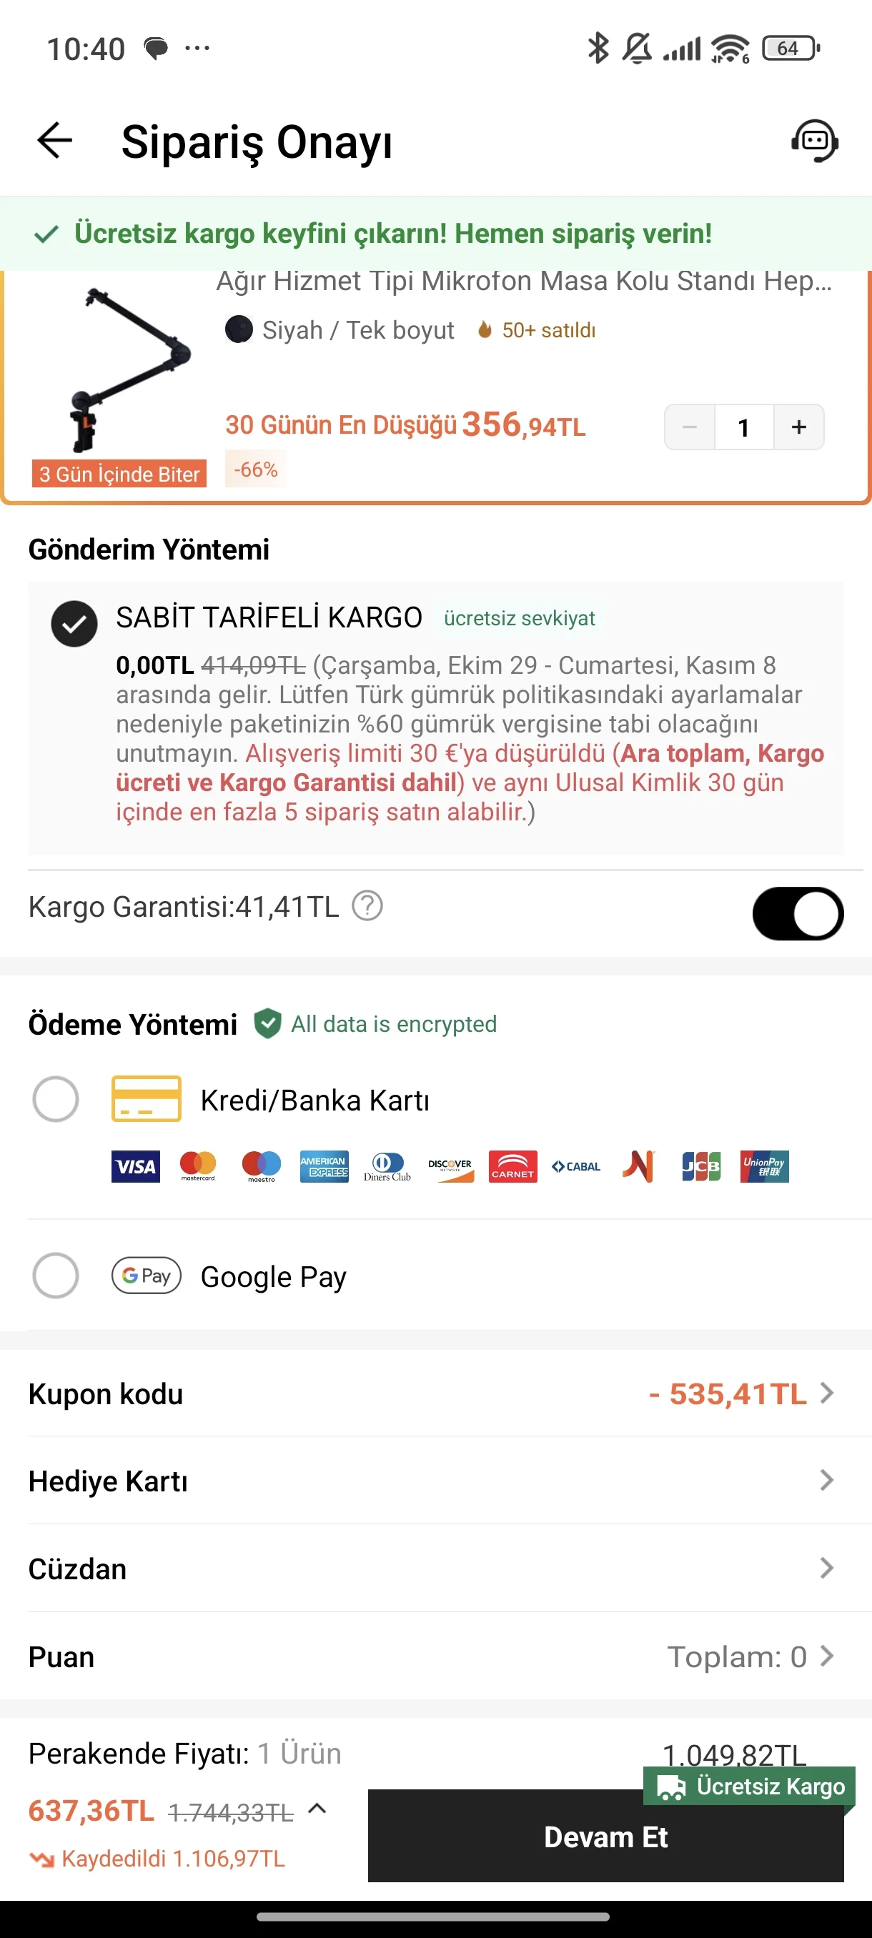Screen dimensions: 872x1938
Task: Increase product quantity with plus button
Action: tap(798, 427)
